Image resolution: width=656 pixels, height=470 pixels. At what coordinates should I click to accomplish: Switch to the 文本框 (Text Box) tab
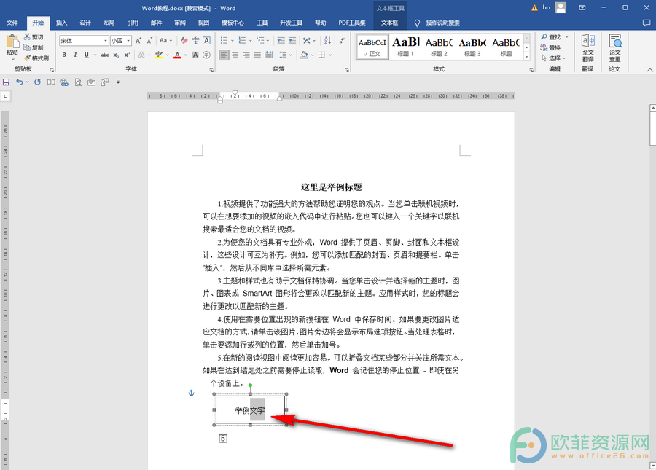[389, 23]
